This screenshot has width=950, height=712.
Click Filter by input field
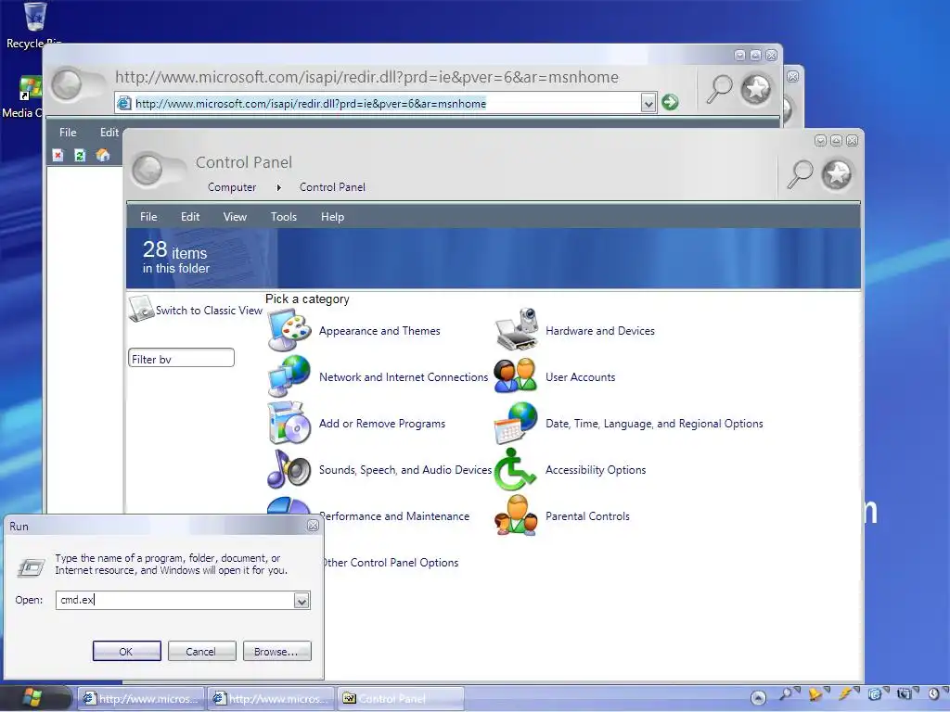(x=181, y=358)
